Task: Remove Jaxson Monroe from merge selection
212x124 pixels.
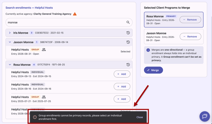Action: click(190, 36)
